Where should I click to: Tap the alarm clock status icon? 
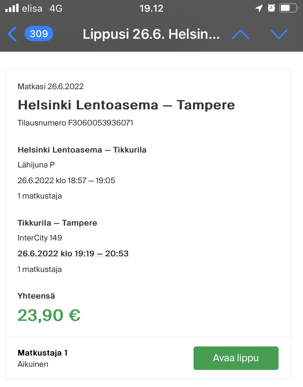(271, 8)
